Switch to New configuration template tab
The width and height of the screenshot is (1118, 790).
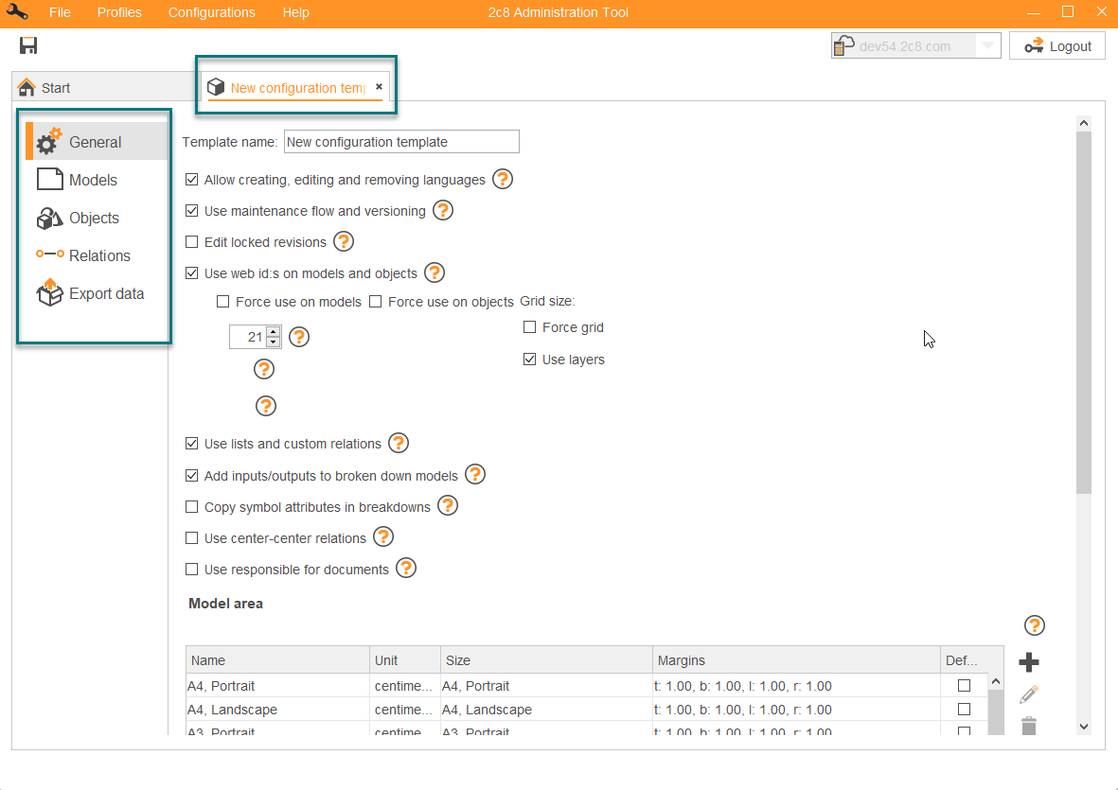(297, 88)
